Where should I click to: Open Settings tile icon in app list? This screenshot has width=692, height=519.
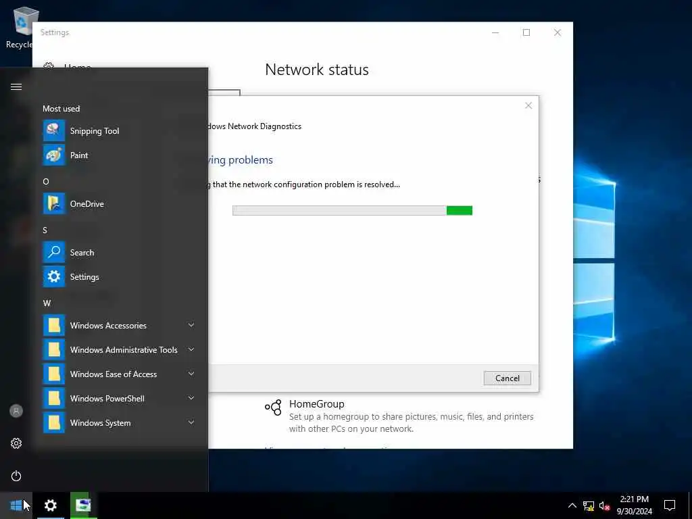pos(54,276)
